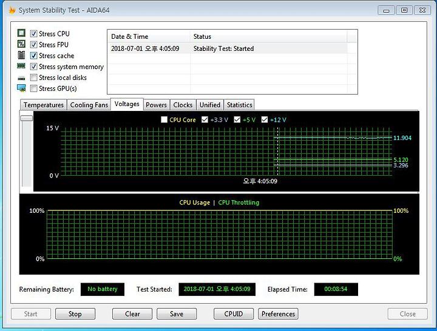Uncheck the Stress cache checkbox
Viewport: 437px width, 331px height.
click(x=34, y=56)
